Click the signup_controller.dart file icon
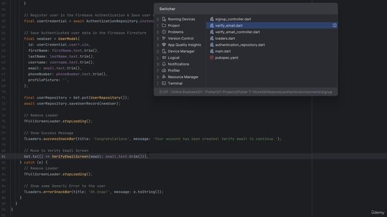The width and height of the screenshot is (387, 217). click(212, 19)
